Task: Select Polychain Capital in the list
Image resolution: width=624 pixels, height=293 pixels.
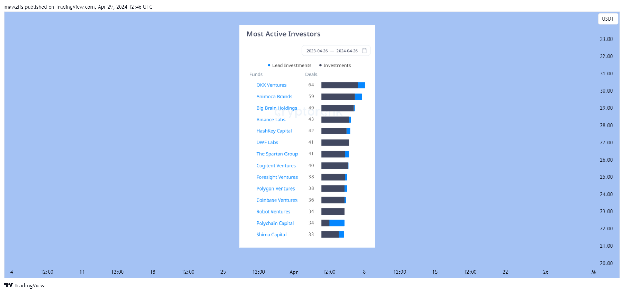Action: [275, 223]
